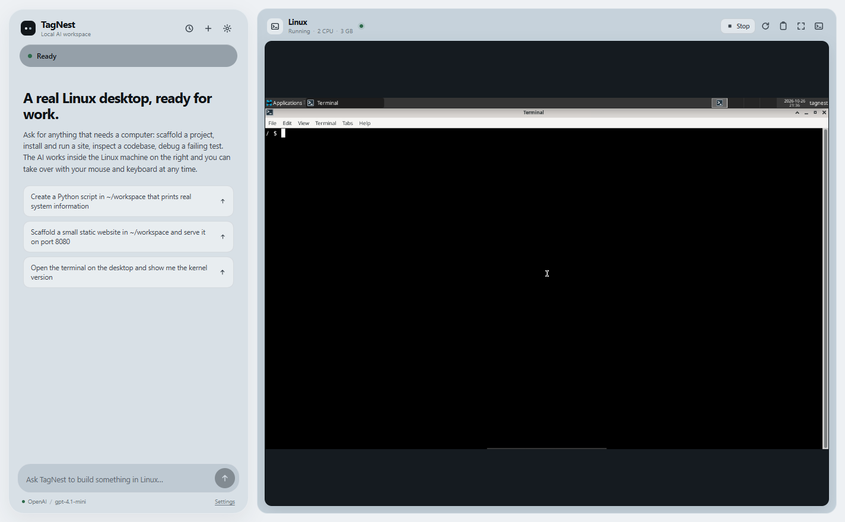
Task: Click the workspace switcher icon in the desktop panel
Action: point(720,103)
